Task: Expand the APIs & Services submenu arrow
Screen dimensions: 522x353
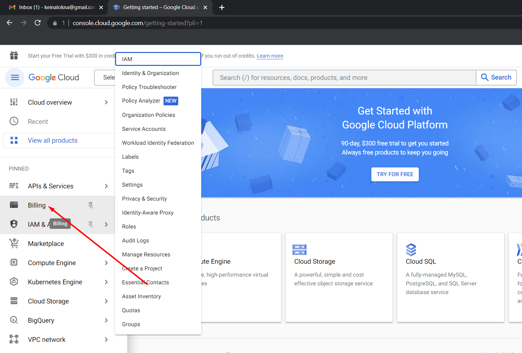Action: pyautogui.click(x=106, y=186)
